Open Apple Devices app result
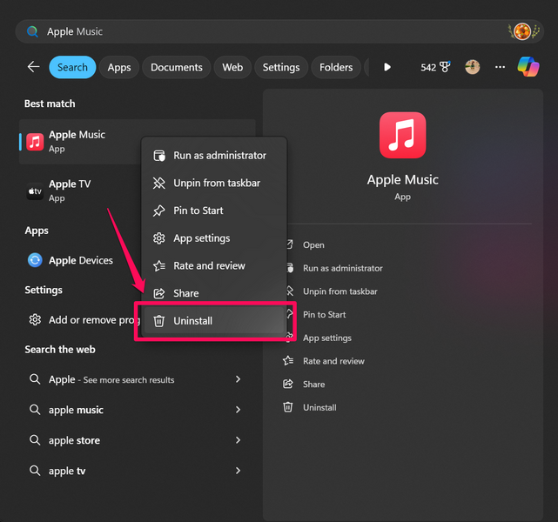Image resolution: width=558 pixels, height=522 pixels. pyautogui.click(x=80, y=260)
